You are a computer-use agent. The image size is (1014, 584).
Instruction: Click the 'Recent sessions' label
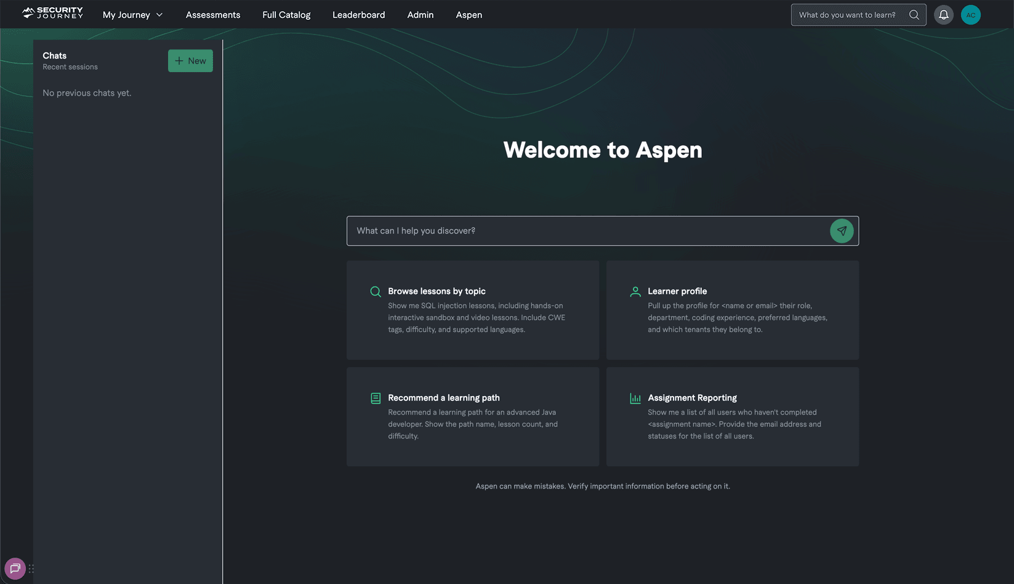click(70, 67)
